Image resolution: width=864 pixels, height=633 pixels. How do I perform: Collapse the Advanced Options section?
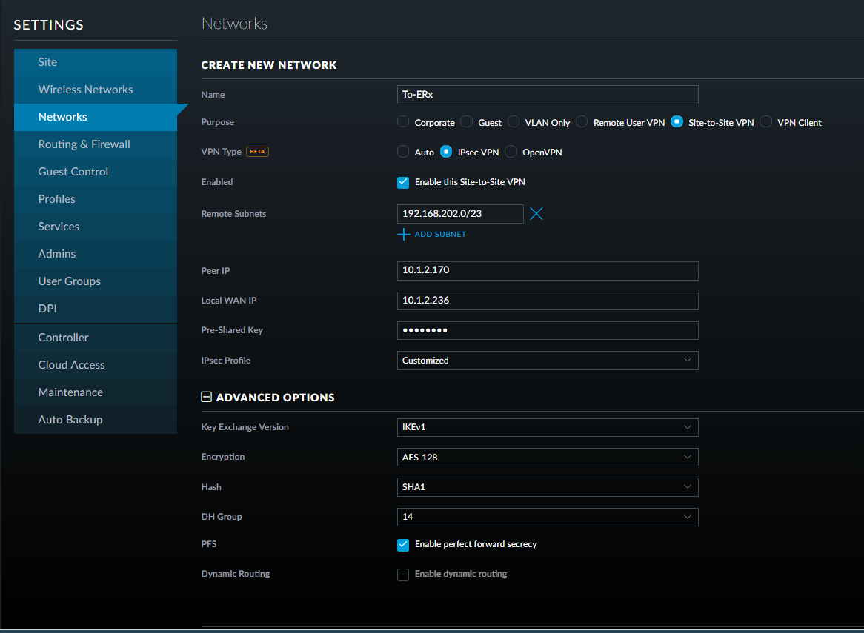206,397
